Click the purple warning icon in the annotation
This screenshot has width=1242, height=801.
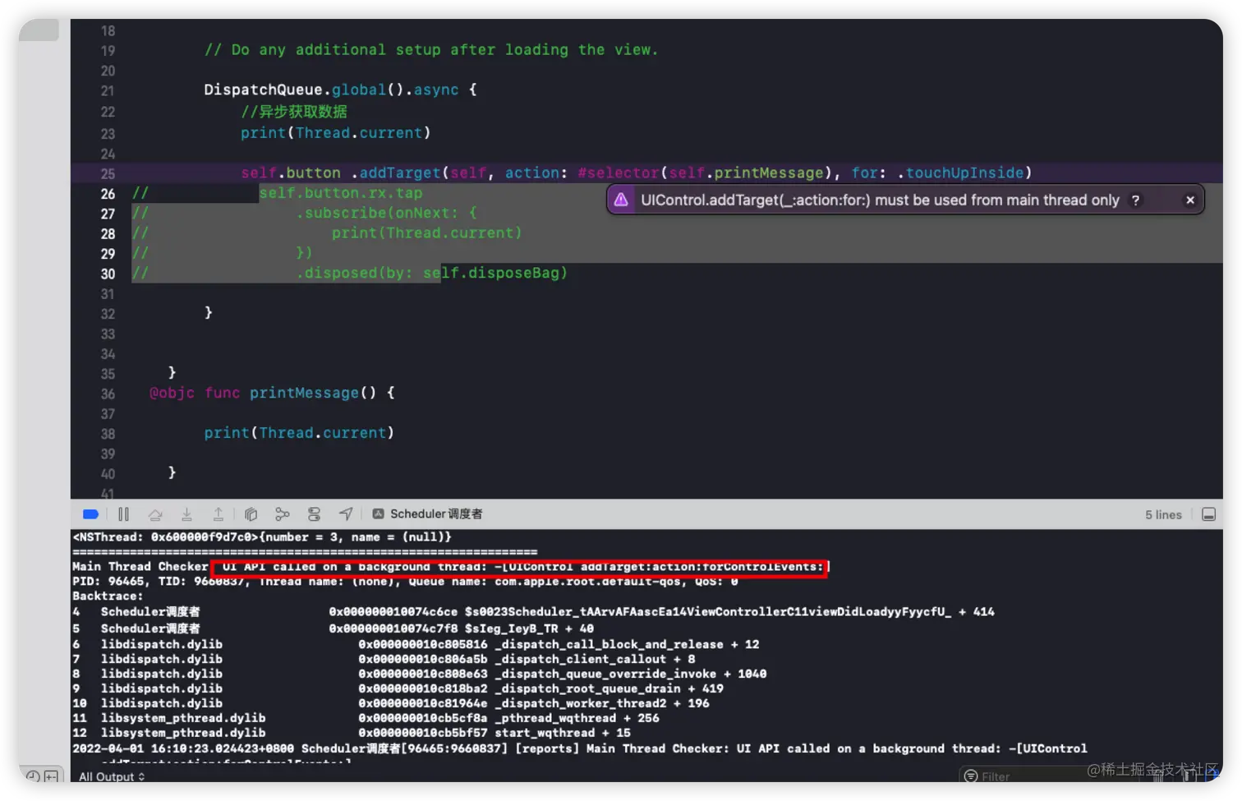pyautogui.click(x=622, y=200)
